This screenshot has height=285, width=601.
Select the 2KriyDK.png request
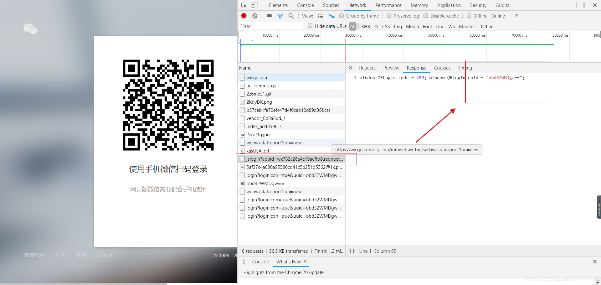[x=291, y=102]
